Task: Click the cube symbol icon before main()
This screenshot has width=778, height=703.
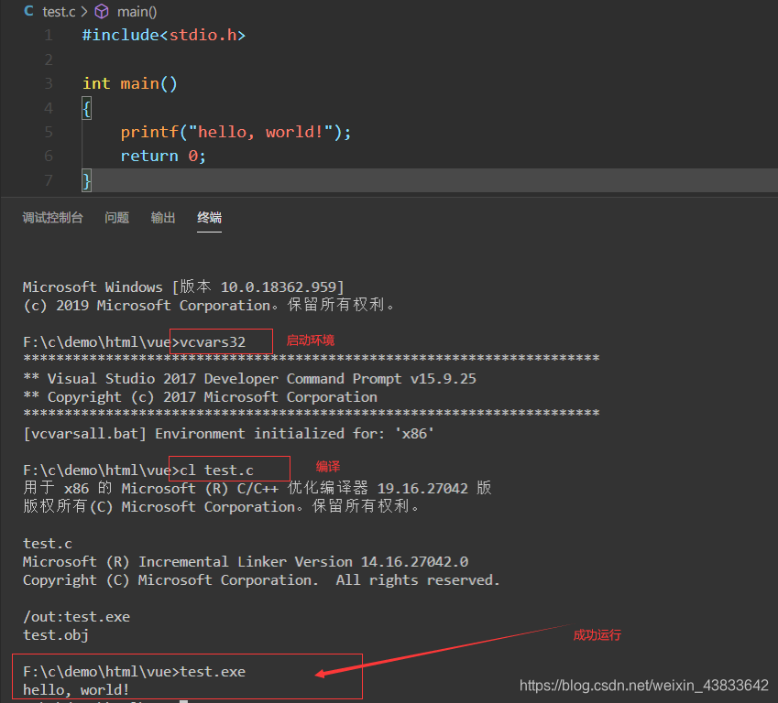Action: click(102, 11)
